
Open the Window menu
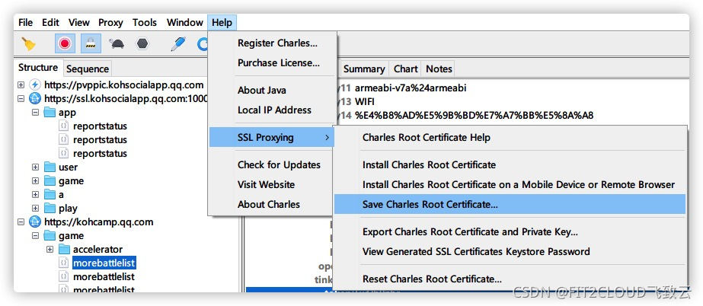click(185, 22)
